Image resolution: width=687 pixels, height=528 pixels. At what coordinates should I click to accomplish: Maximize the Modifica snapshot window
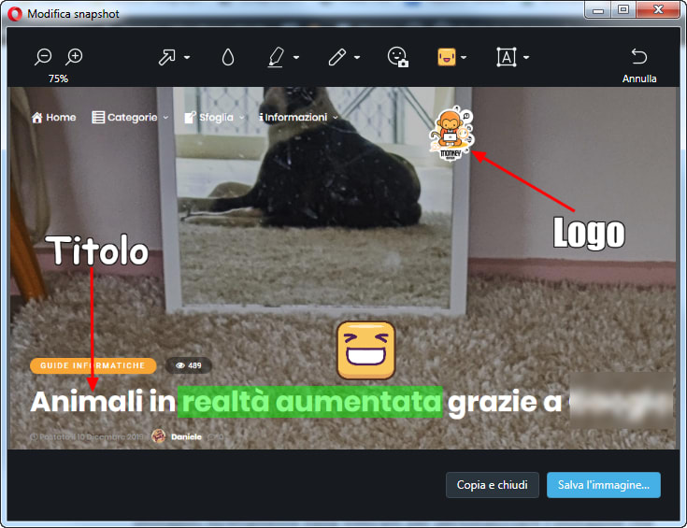tap(623, 9)
